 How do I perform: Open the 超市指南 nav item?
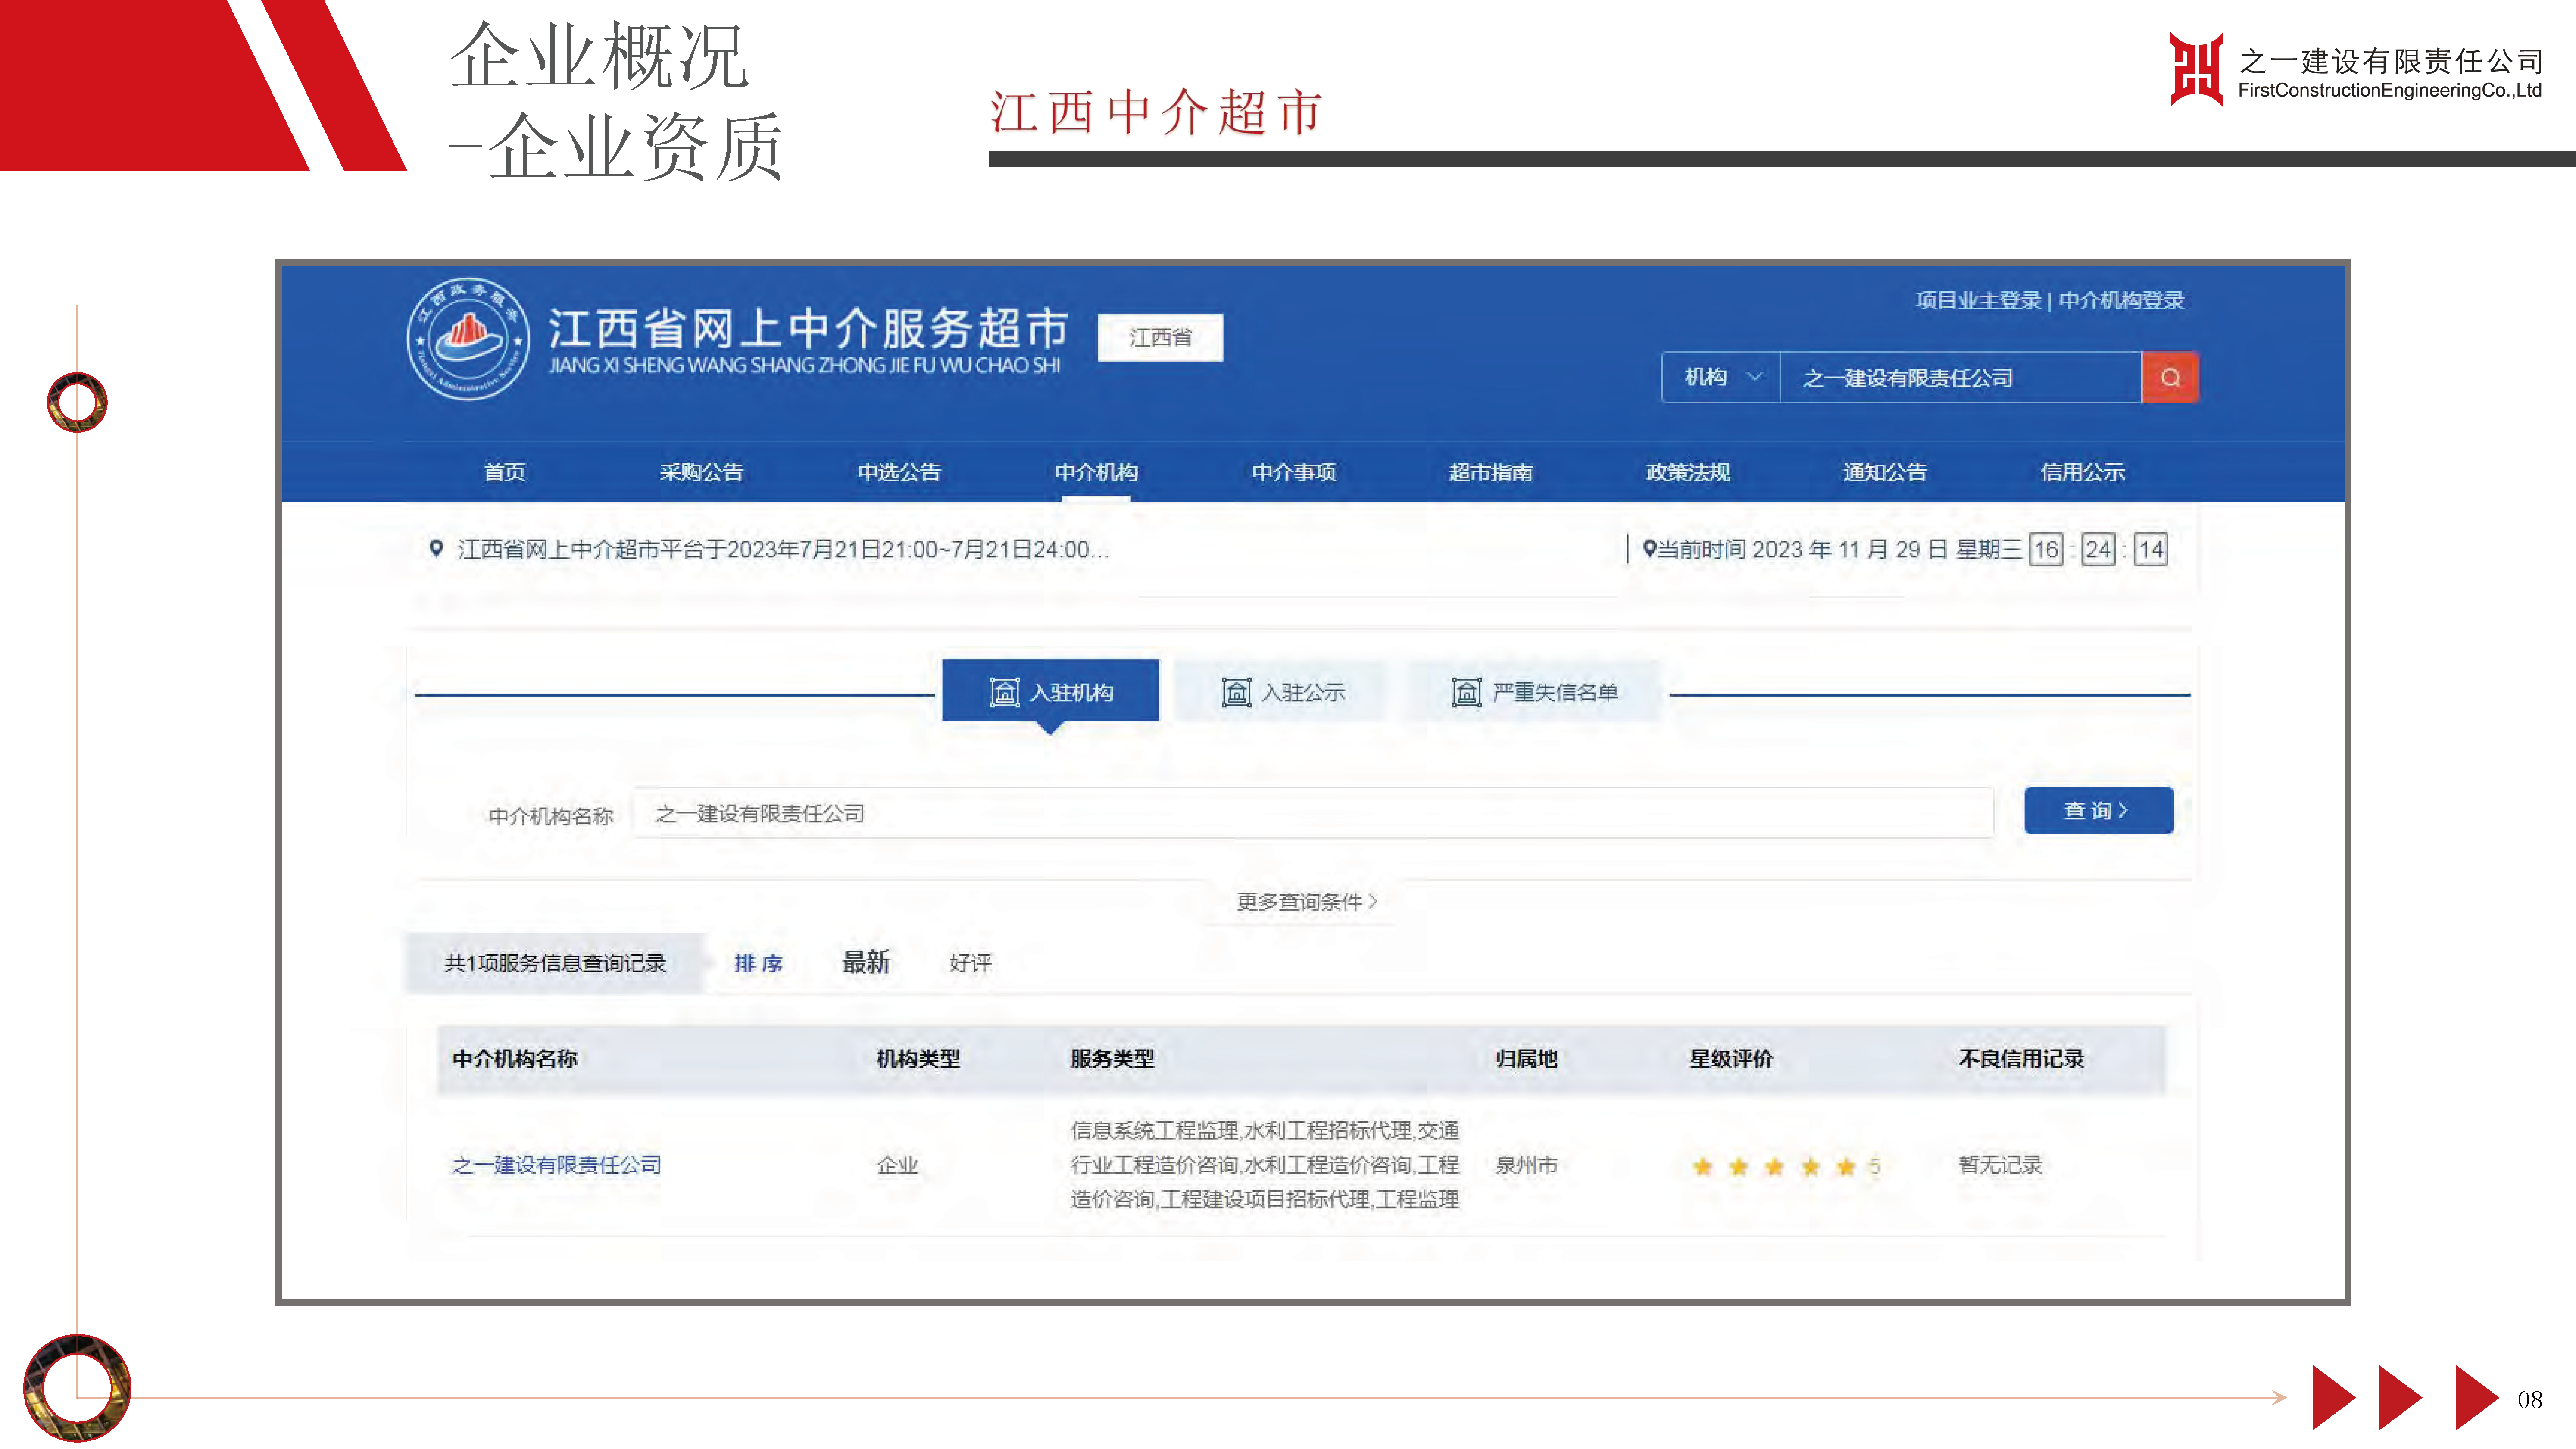tap(1491, 472)
